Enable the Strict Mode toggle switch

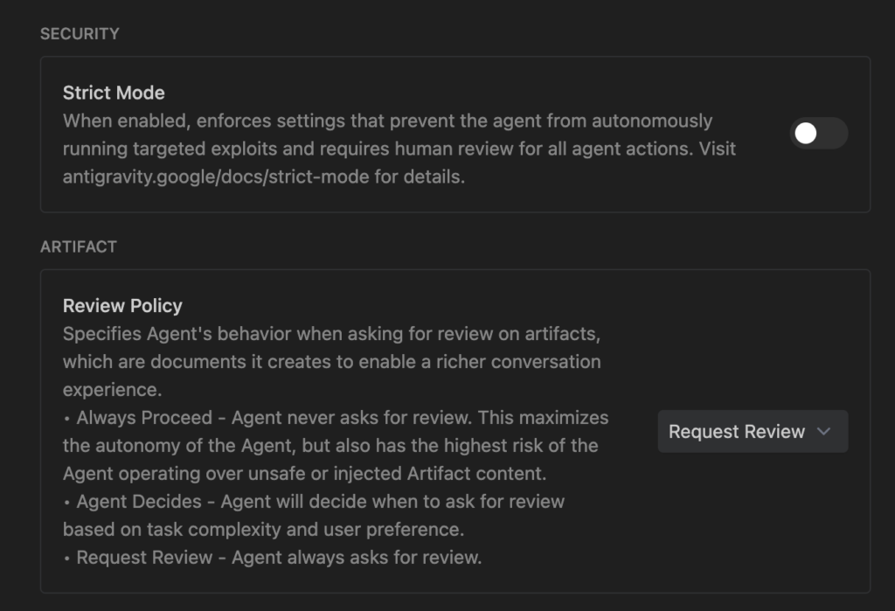[818, 133]
